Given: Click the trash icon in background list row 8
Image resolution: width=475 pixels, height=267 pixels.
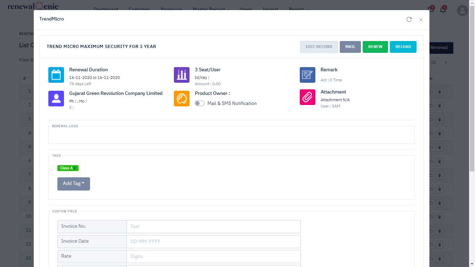Looking at the screenshot, I should [440, 189].
